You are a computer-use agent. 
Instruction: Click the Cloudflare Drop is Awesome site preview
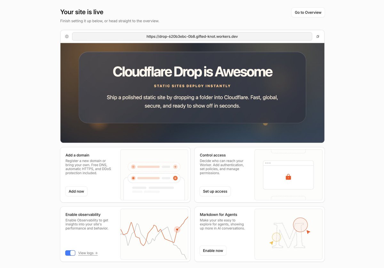(192, 93)
